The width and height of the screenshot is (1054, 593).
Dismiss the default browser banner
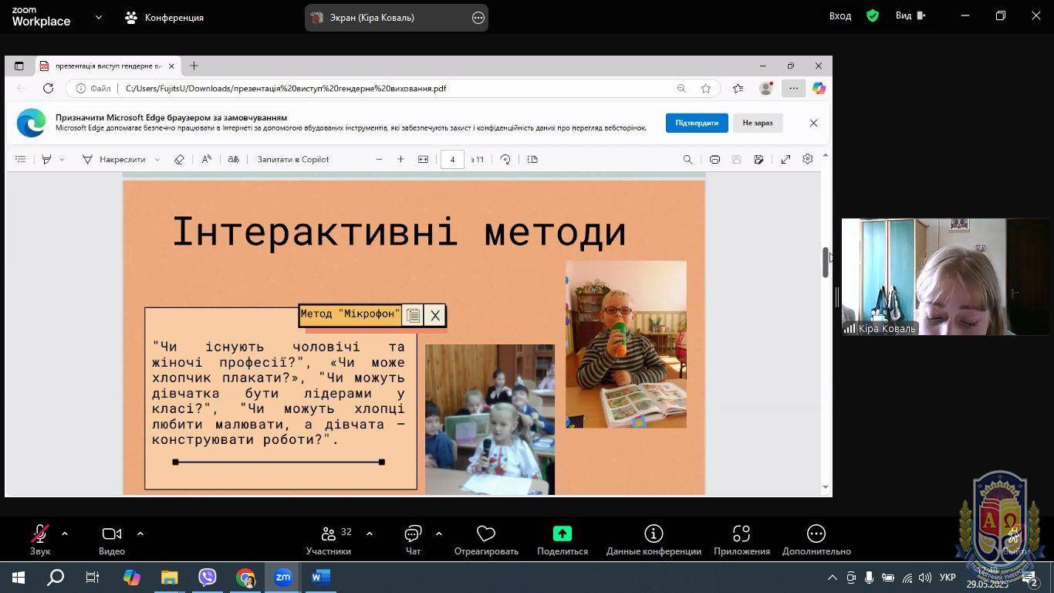[x=813, y=123]
